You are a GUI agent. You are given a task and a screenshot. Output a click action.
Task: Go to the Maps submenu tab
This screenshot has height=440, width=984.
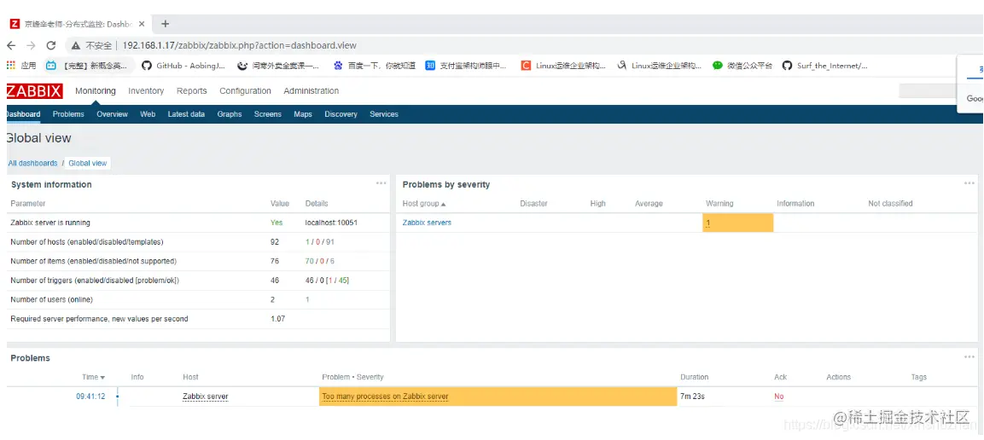(303, 114)
